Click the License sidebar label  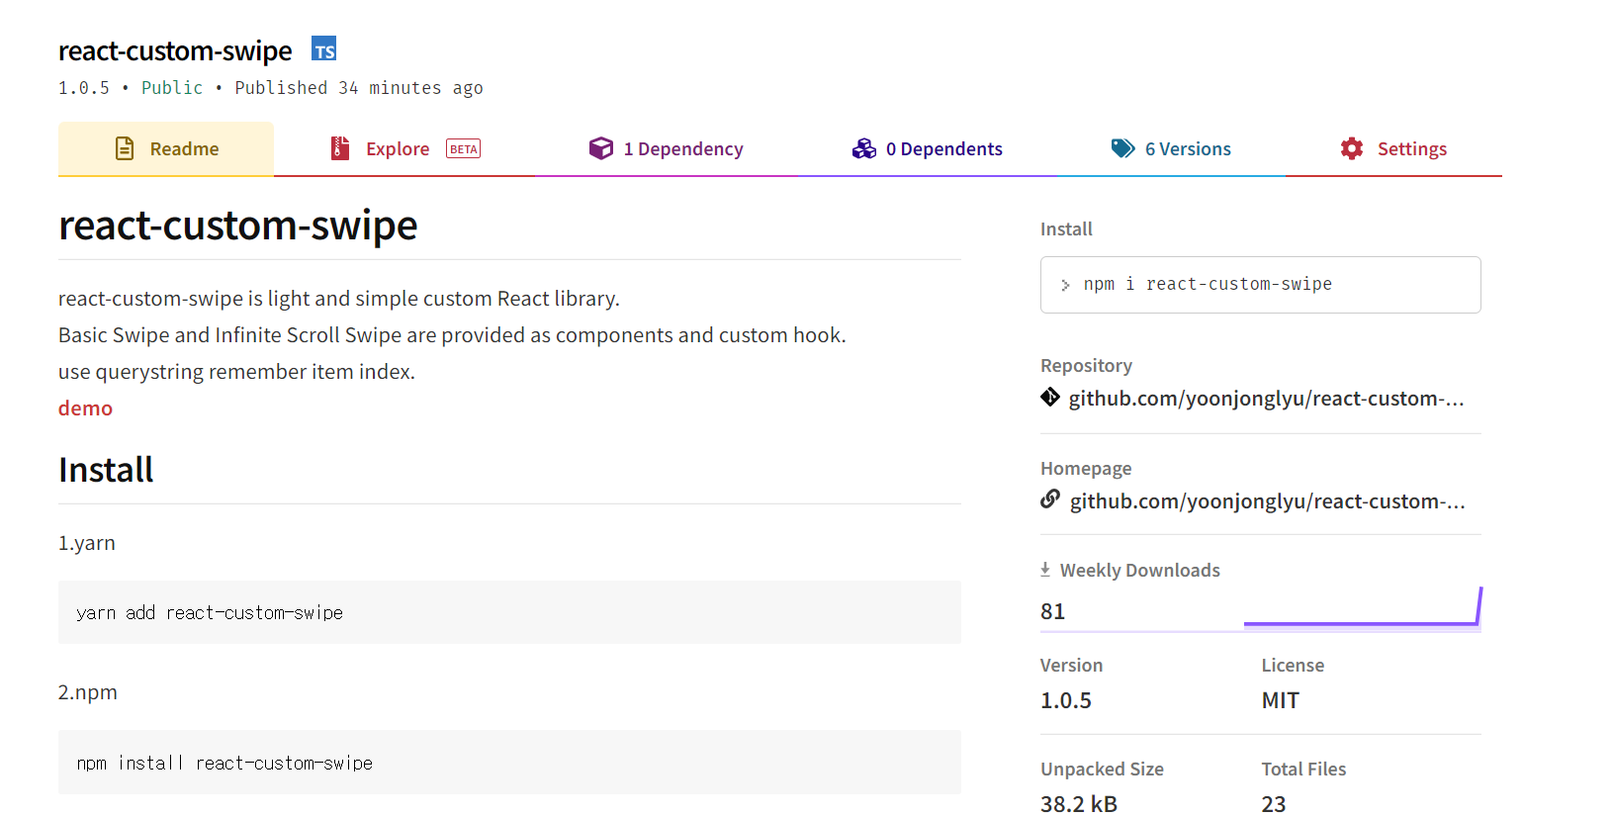click(1293, 665)
